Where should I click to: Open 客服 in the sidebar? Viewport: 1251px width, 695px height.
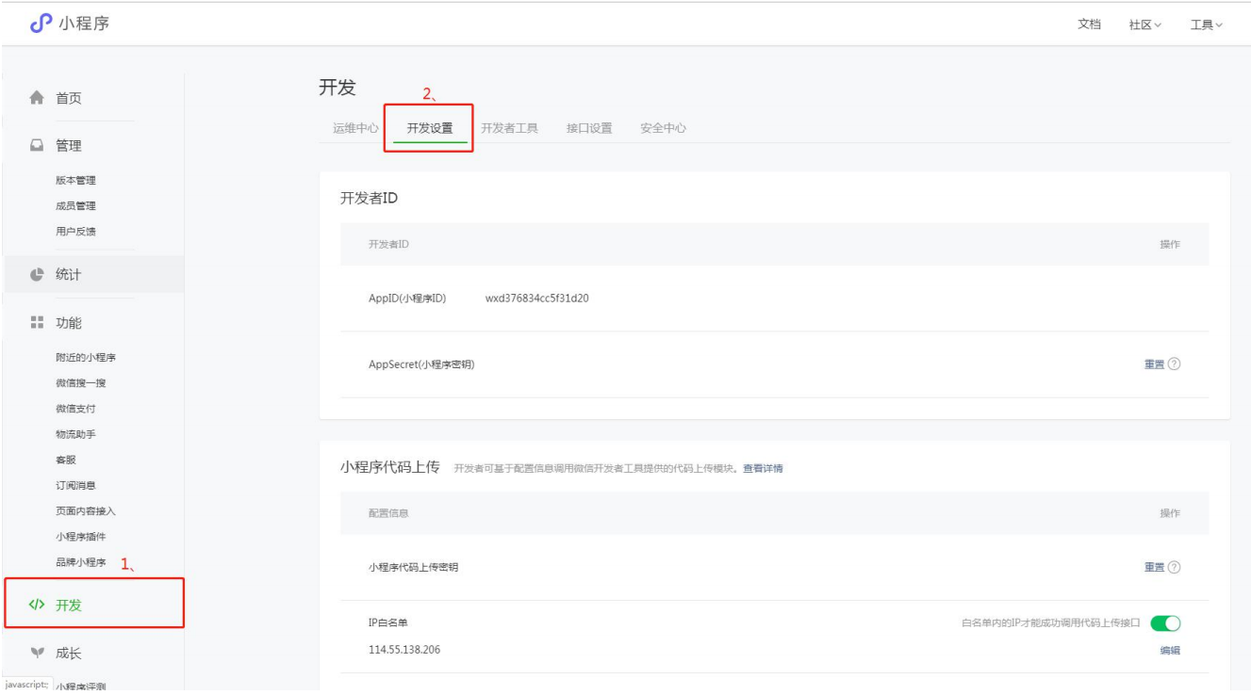click(66, 460)
